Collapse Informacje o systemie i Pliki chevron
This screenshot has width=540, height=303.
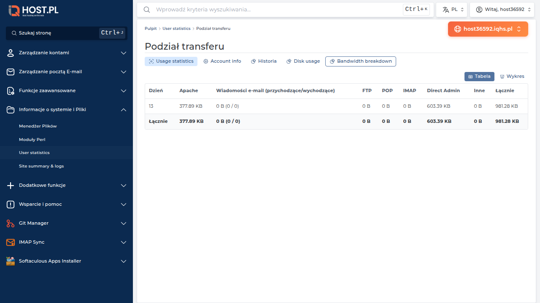point(124,110)
